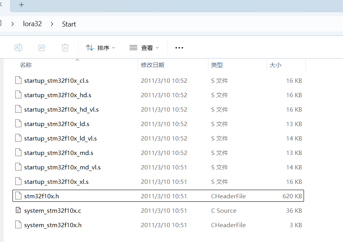Open the 查看 view dropdown
343x242 pixels.
144,48
